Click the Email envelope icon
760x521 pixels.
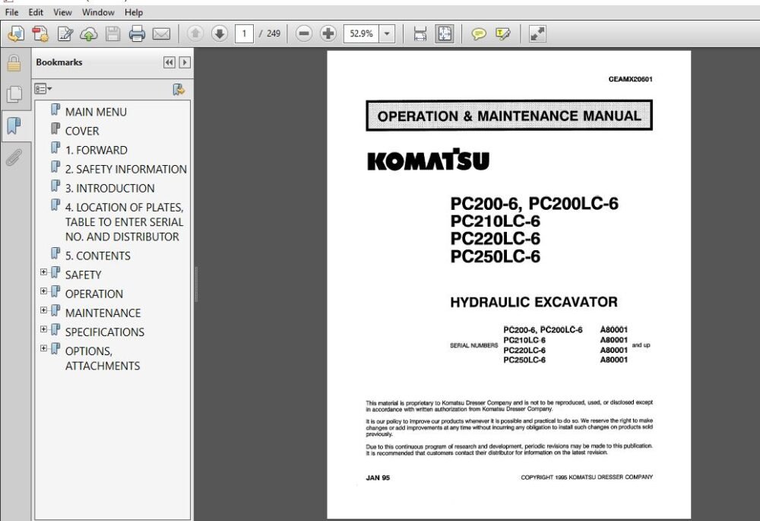(x=161, y=33)
